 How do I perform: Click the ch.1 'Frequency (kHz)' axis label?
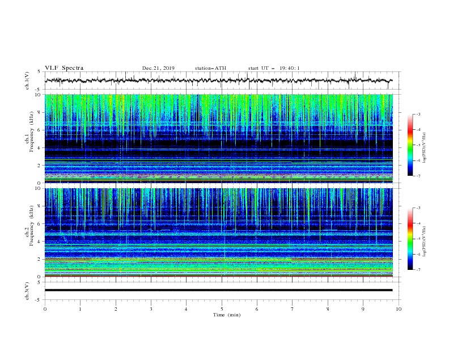click(x=31, y=132)
